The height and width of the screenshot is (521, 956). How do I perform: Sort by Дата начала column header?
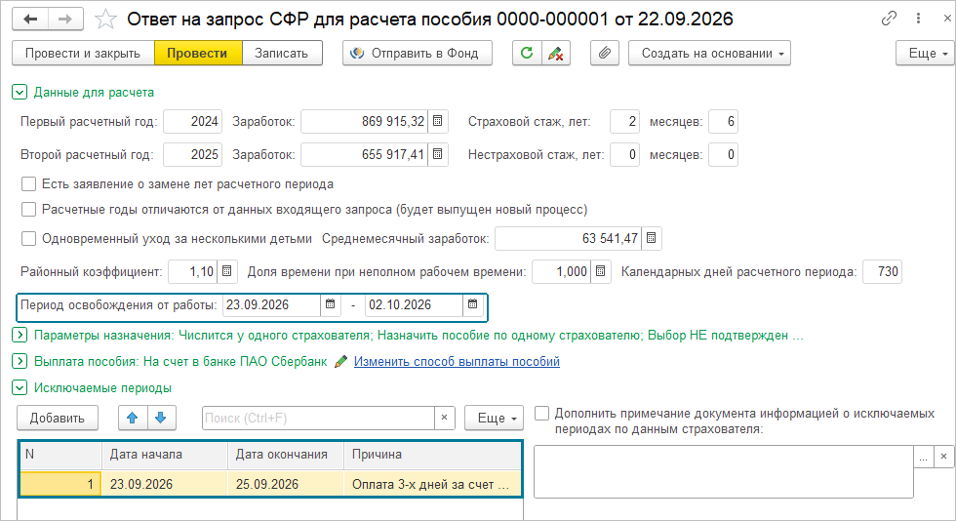click(164, 455)
